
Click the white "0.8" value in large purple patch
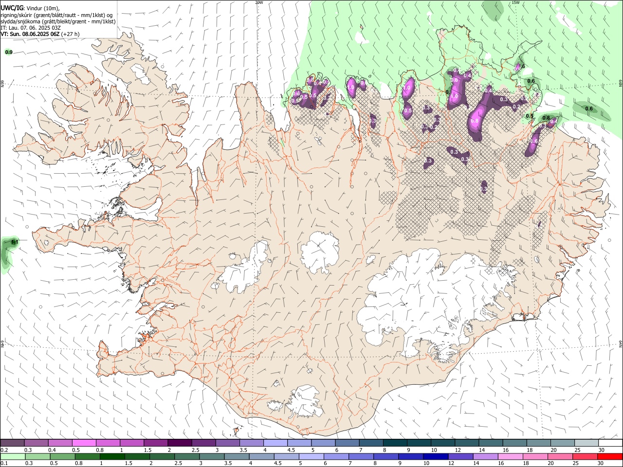click(x=475, y=121)
